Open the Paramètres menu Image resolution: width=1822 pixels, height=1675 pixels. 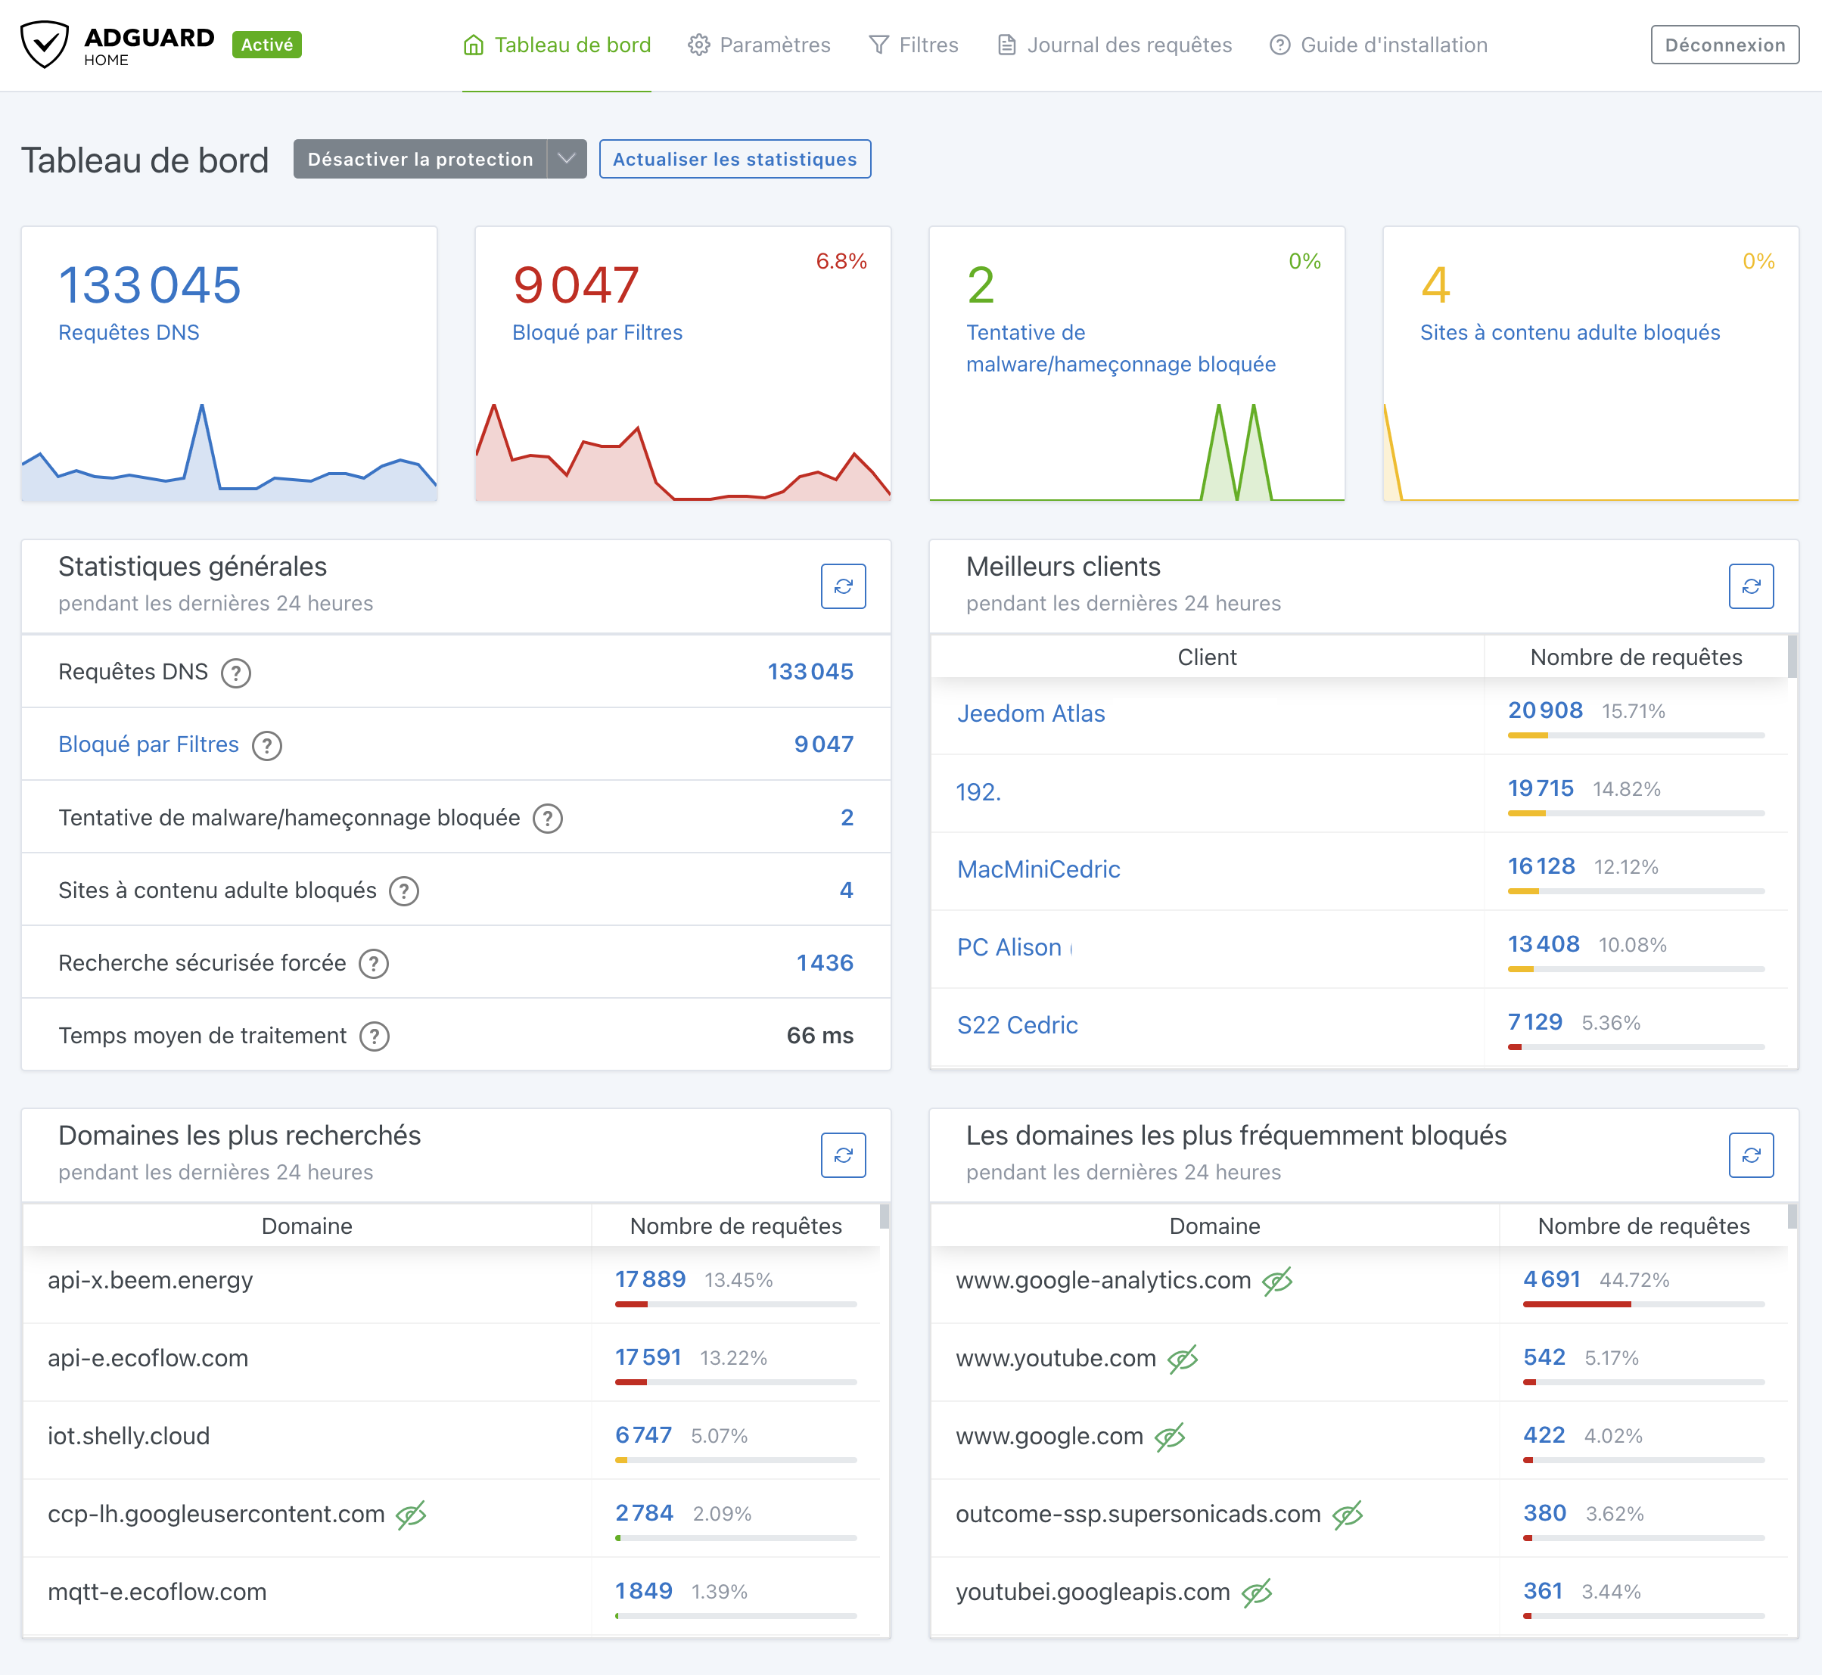[x=759, y=45]
